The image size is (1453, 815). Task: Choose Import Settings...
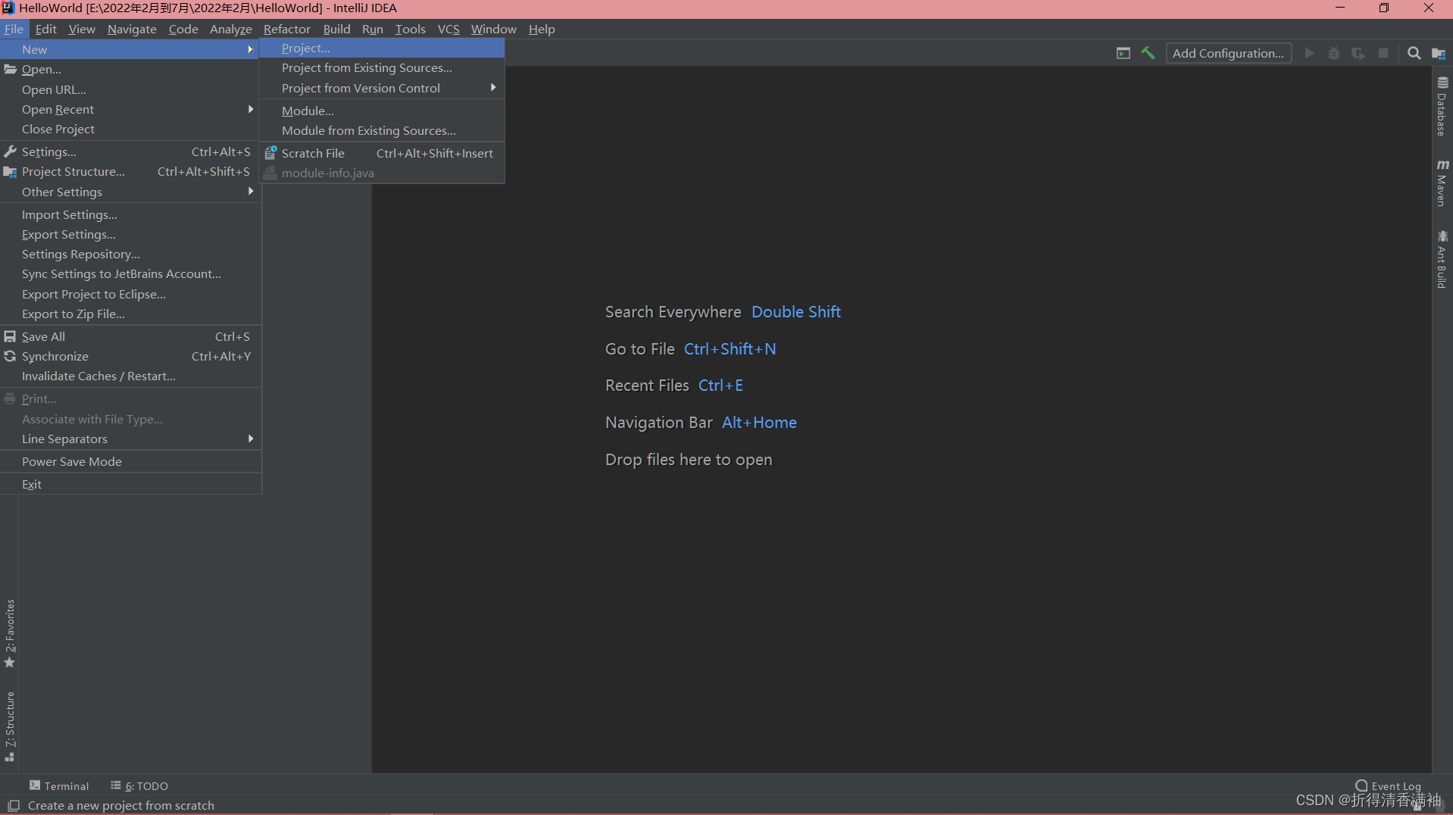(x=130, y=214)
